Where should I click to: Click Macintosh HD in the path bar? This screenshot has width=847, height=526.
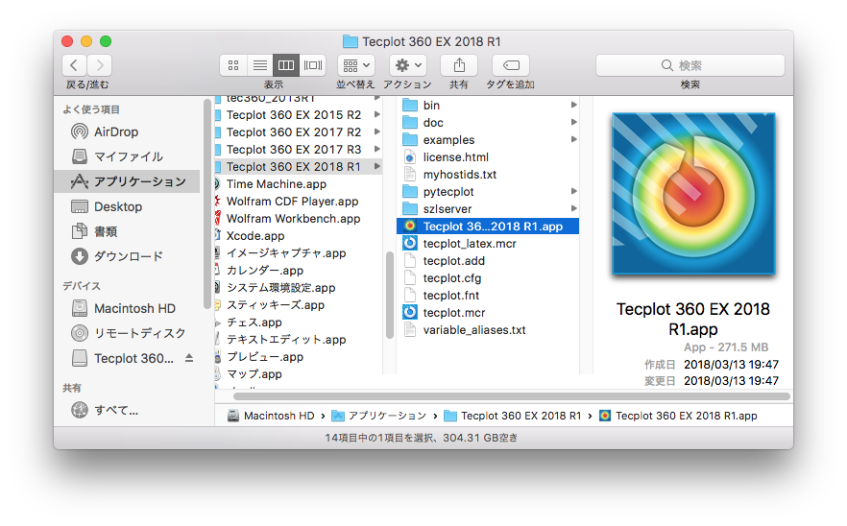pyautogui.click(x=271, y=416)
